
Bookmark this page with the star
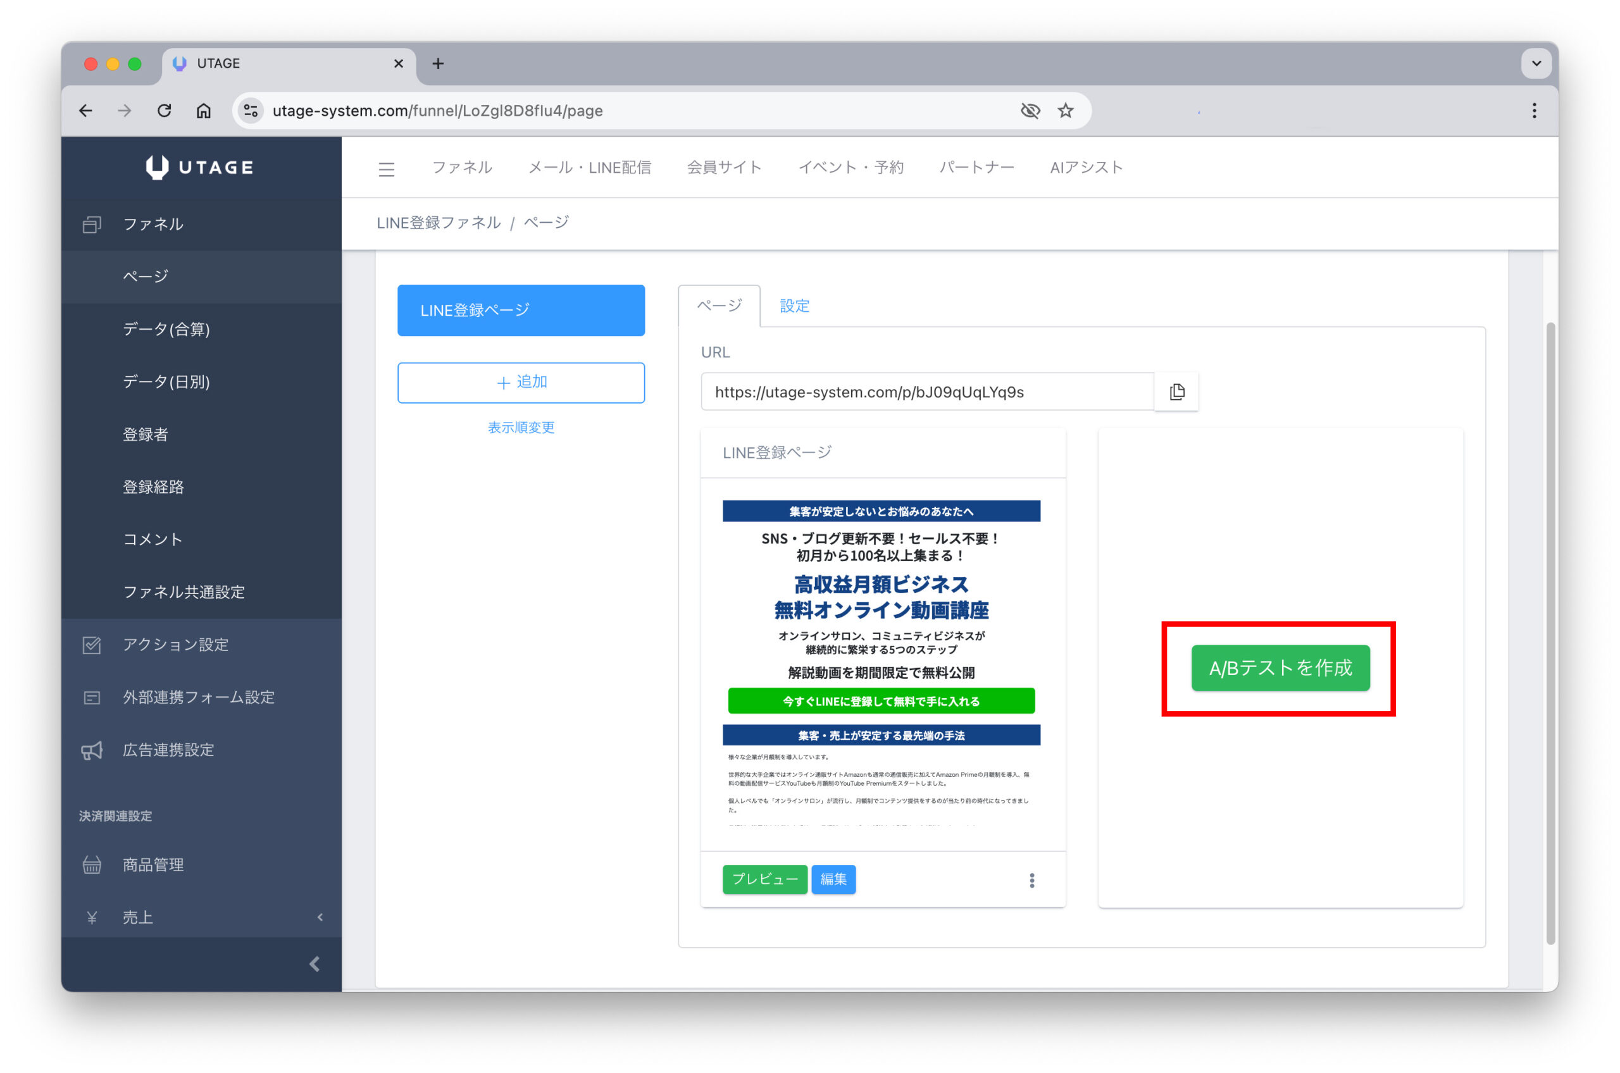point(1066,111)
